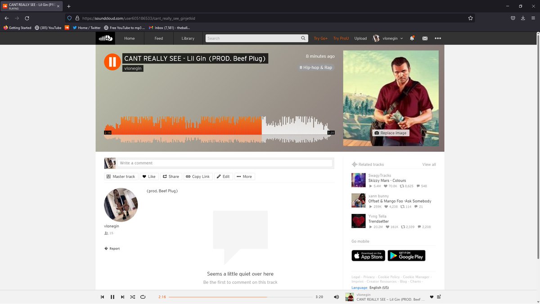Viewport: 540px width, 304px height.
Task: Open the Trendsetter track by Yvng Tella
Action: (379, 222)
